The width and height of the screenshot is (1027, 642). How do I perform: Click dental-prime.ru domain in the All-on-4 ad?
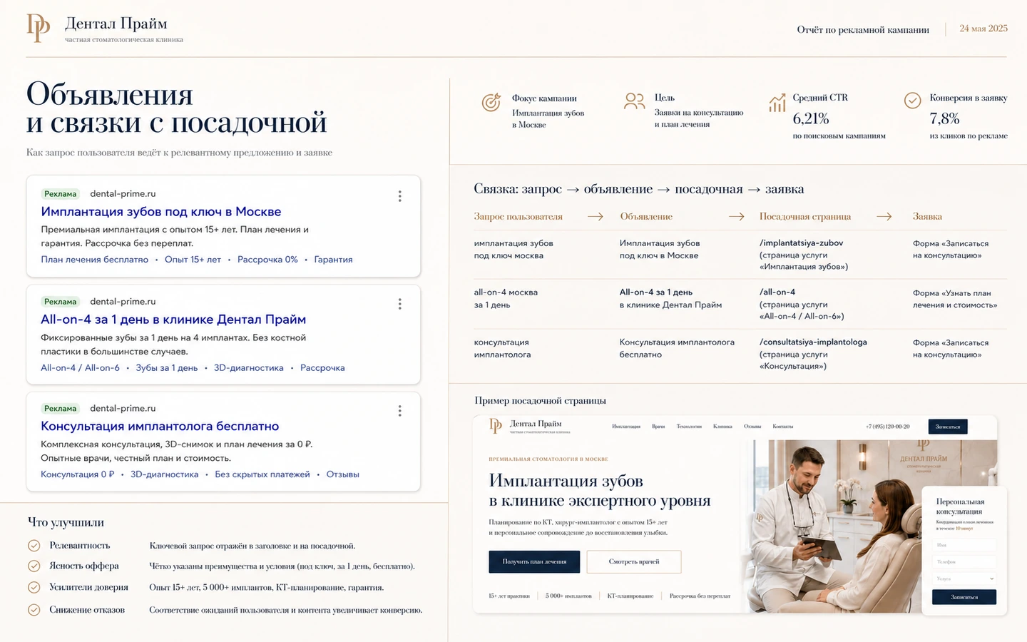(123, 302)
